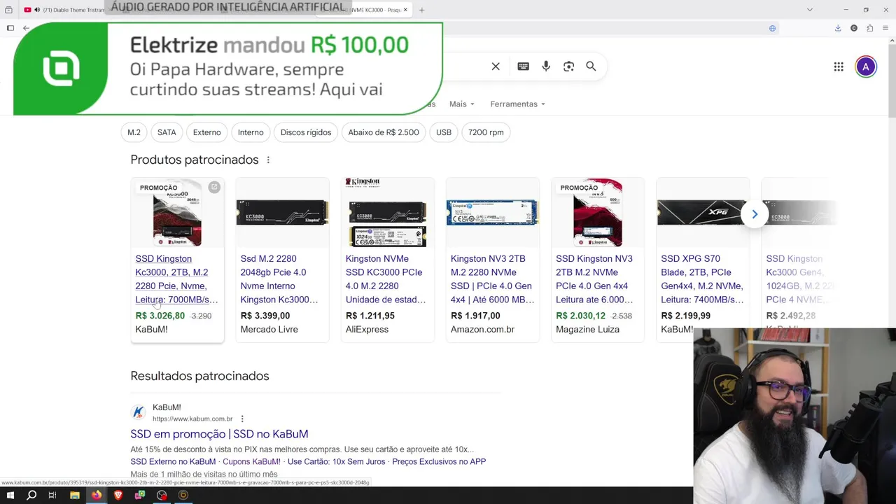This screenshot has width=896, height=504.
Task: Start a voice search with microphone
Action: pyautogui.click(x=546, y=66)
